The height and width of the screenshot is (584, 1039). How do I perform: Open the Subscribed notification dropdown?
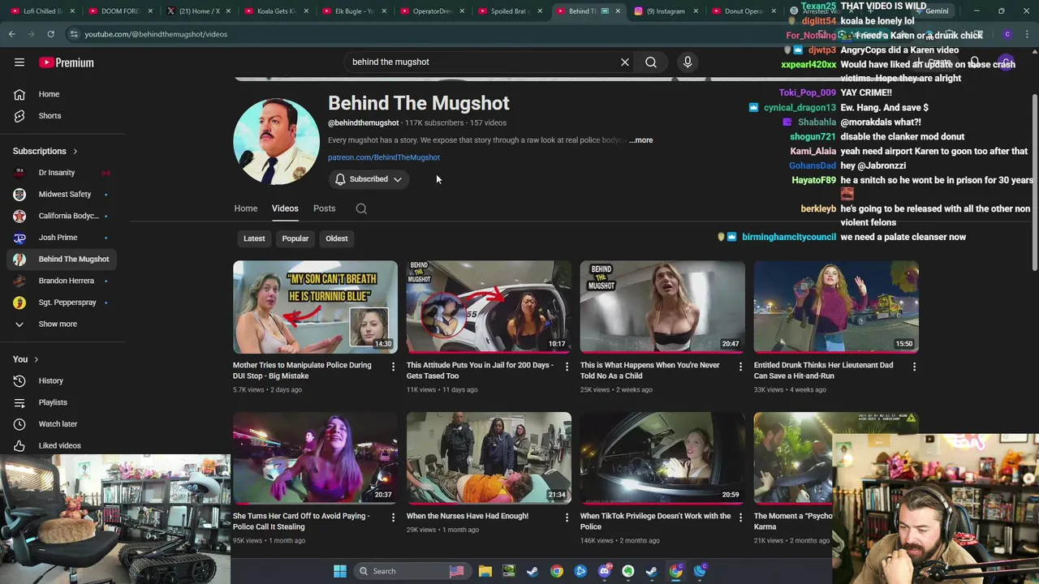point(369,179)
